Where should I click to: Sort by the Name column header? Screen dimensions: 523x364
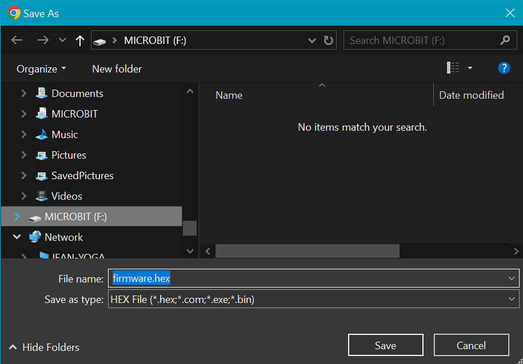(229, 95)
